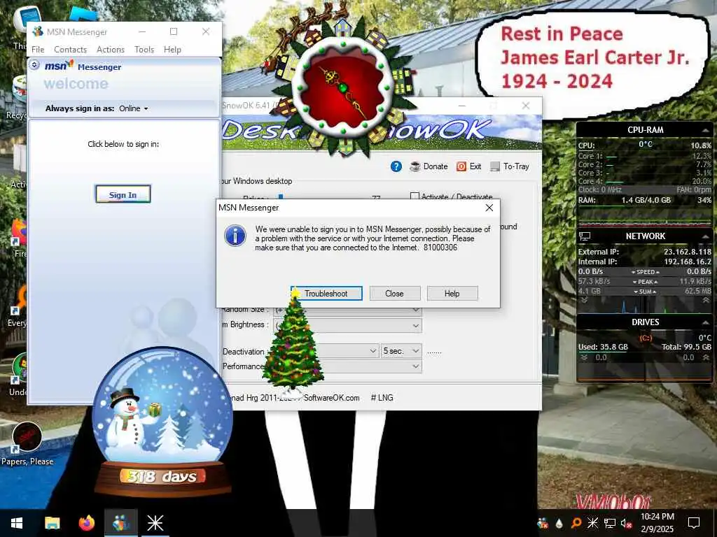Screen dimensions: 717x537
Task: Click the Flakes slider handle in DesktopSnowOK
Action: pyautogui.click(x=281, y=197)
